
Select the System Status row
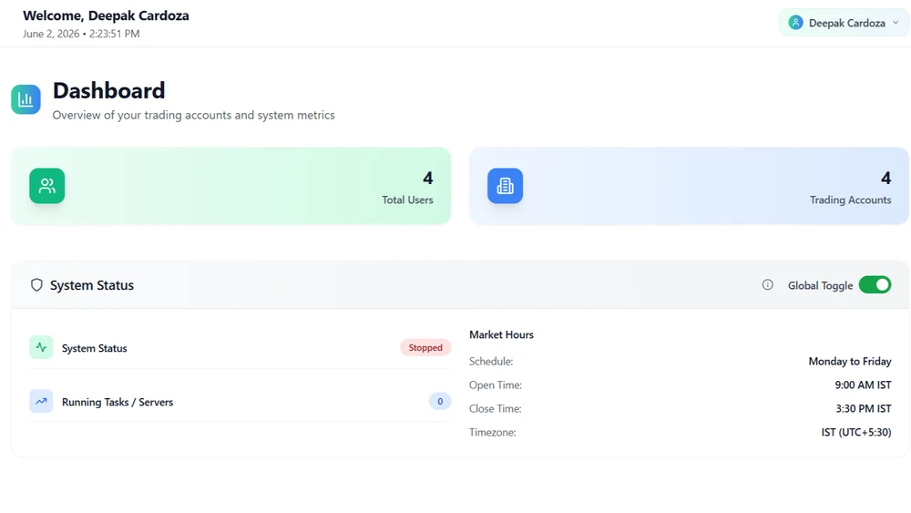click(x=240, y=347)
